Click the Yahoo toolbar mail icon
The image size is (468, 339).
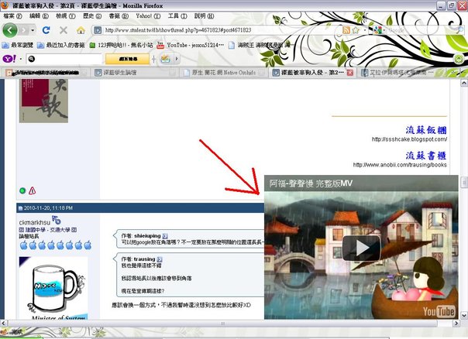pos(165,59)
